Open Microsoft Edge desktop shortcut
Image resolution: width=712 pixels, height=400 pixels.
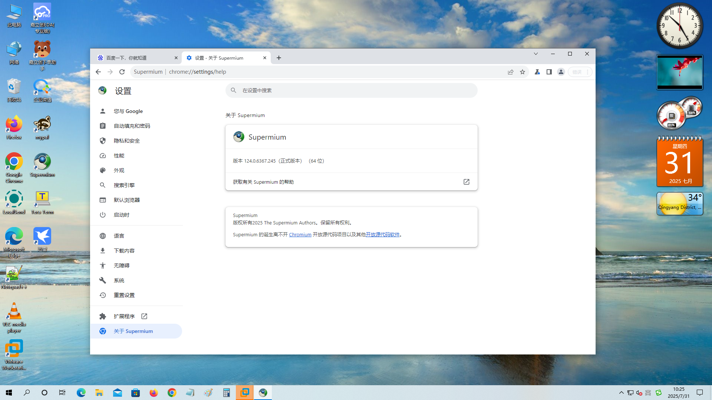click(x=14, y=243)
